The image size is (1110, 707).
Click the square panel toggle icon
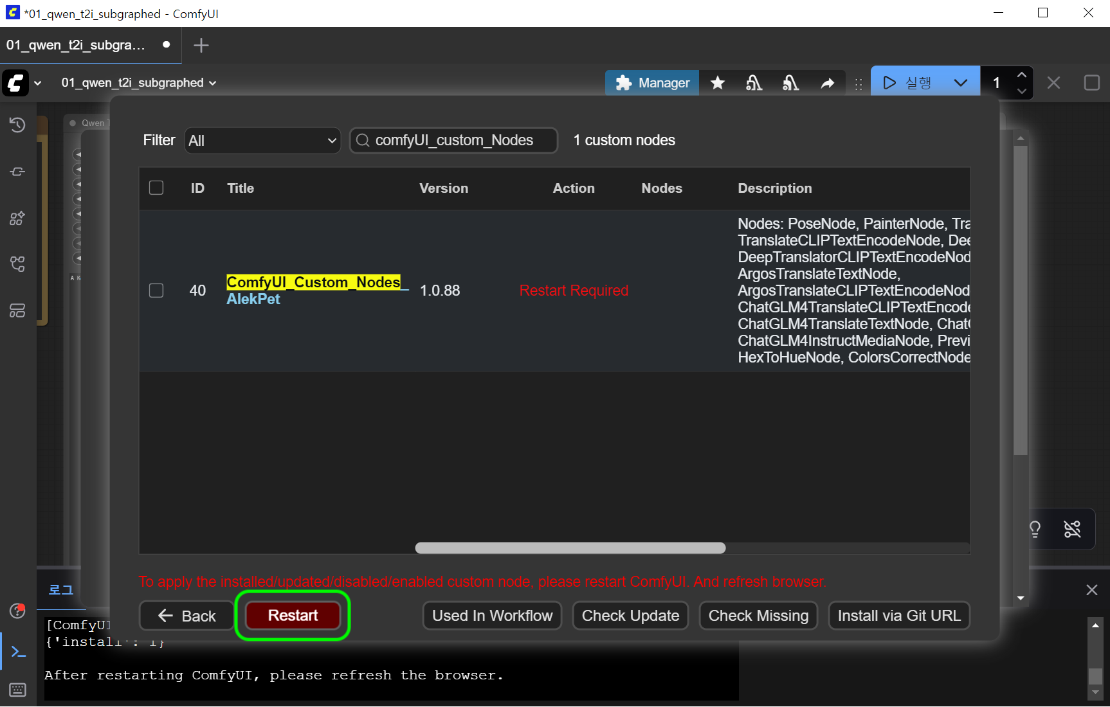click(1091, 83)
